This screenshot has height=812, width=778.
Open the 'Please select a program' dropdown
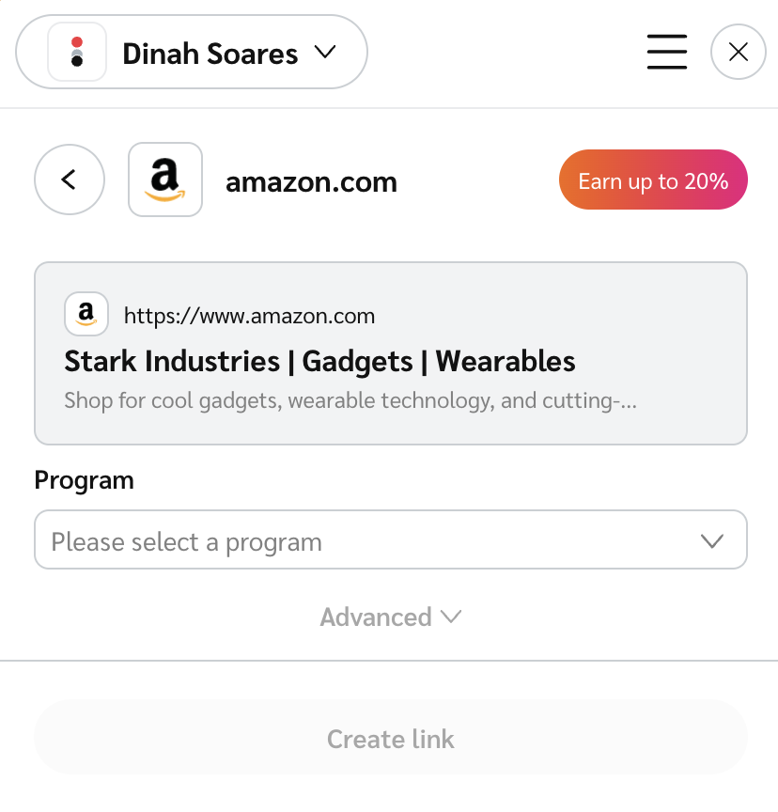tap(376, 540)
